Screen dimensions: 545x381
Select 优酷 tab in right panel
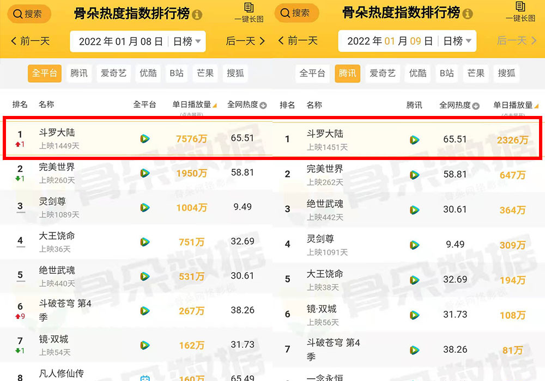[418, 73]
